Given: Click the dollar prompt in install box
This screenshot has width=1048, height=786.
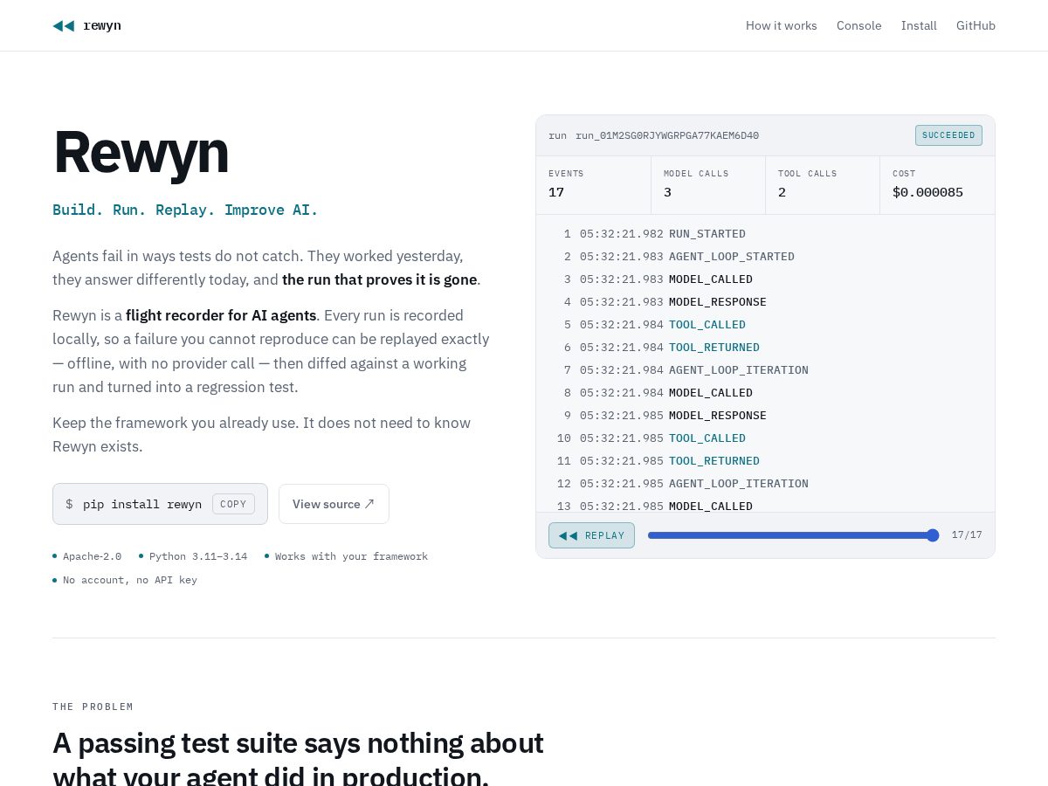Looking at the screenshot, I should tap(69, 504).
